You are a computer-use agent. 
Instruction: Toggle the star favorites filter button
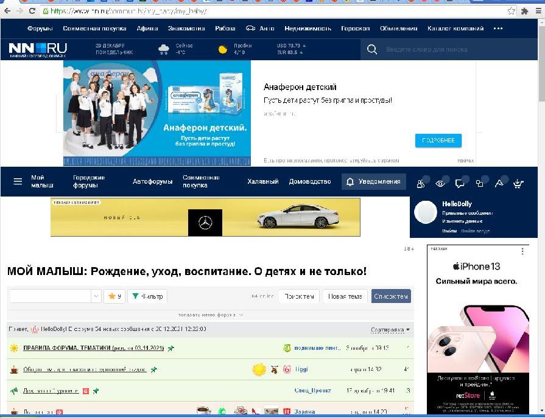(x=114, y=296)
